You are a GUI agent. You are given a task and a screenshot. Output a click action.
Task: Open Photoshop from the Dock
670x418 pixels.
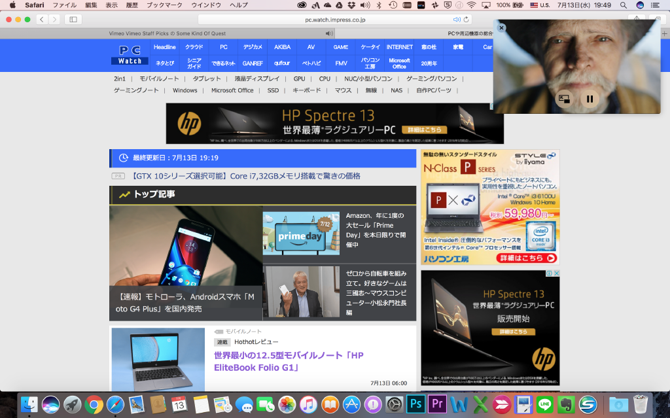[x=417, y=404]
